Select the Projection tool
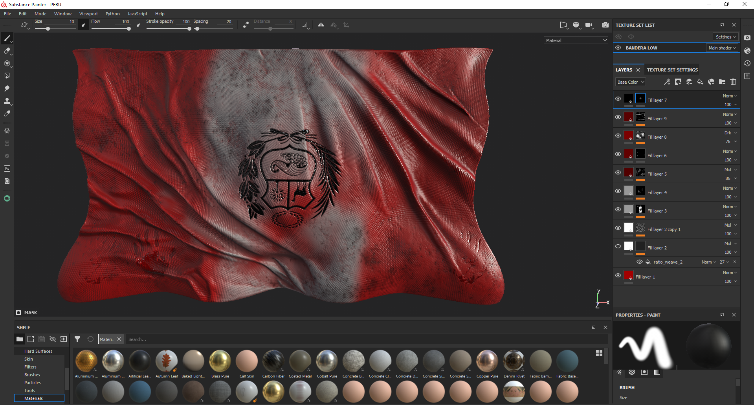The height and width of the screenshot is (405, 754). pyautogui.click(x=7, y=63)
